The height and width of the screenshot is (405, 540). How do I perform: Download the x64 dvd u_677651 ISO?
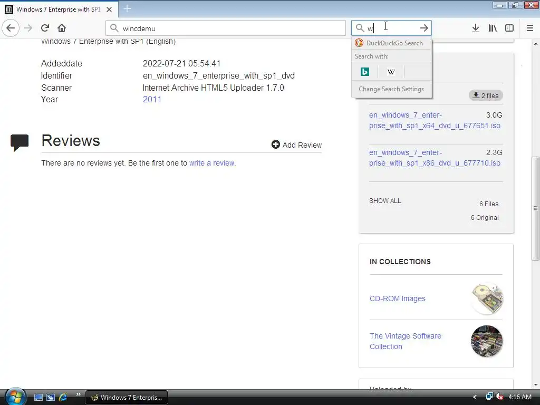click(x=435, y=120)
